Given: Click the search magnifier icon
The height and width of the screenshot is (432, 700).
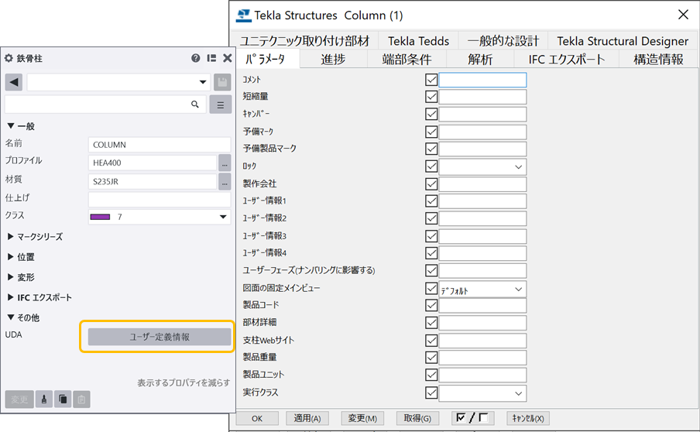Looking at the screenshot, I should click(x=195, y=104).
